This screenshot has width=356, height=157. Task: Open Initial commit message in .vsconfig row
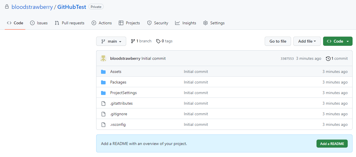(x=196, y=124)
